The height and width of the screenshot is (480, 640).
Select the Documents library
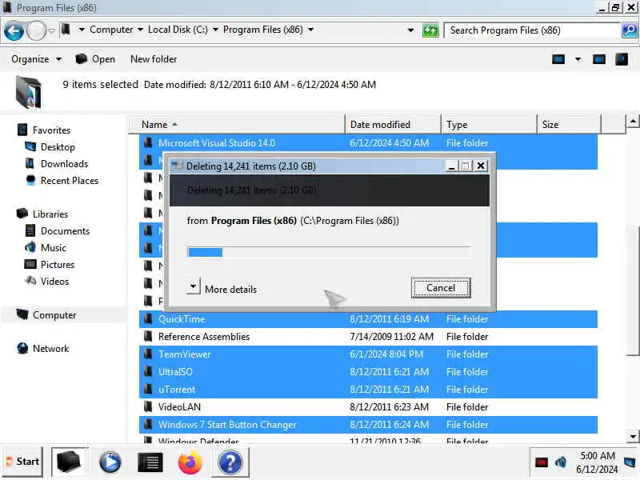pyautogui.click(x=65, y=231)
